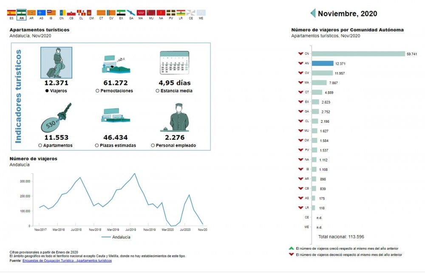
Task: Choose the Extremadura (EX) flag
Action: tap(121, 13)
